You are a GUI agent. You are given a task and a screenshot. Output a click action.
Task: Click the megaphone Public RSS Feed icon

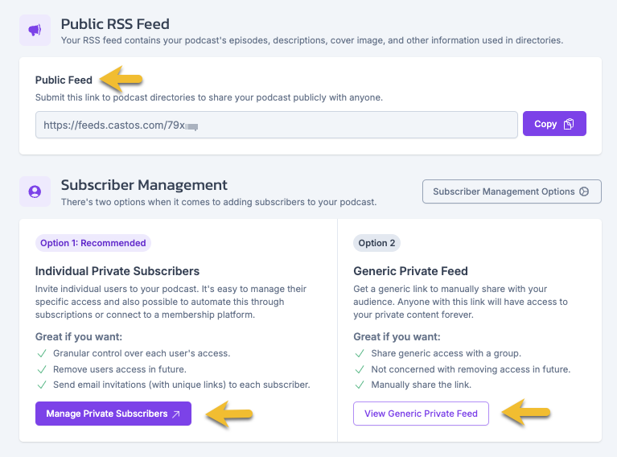[x=35, y=31]
